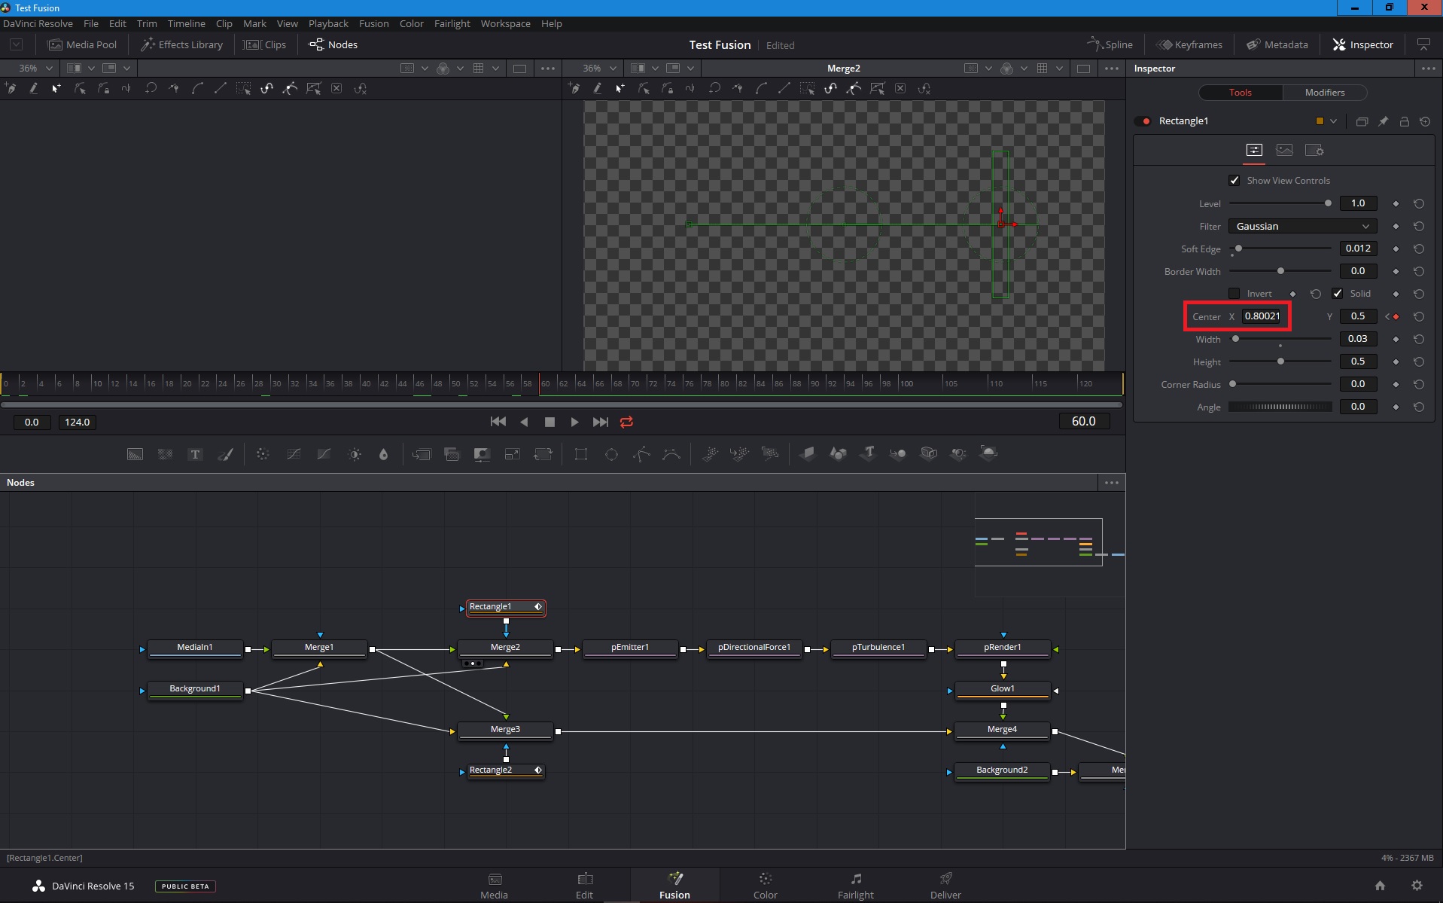Open the Filter Gaussian dropdown
The height and width of the screenshot is (903, 1443).
coord(1302,226)
